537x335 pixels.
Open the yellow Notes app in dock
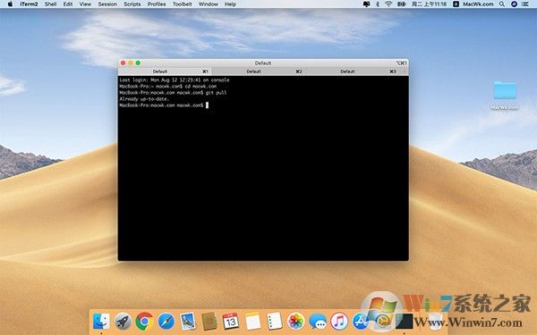point(252,321)
